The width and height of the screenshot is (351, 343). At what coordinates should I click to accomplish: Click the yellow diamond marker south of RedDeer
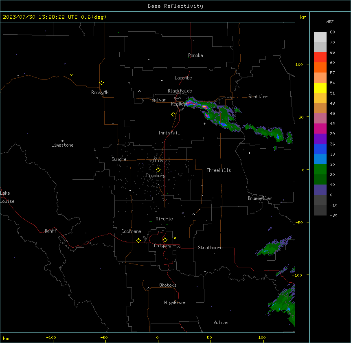pos(173,114)
